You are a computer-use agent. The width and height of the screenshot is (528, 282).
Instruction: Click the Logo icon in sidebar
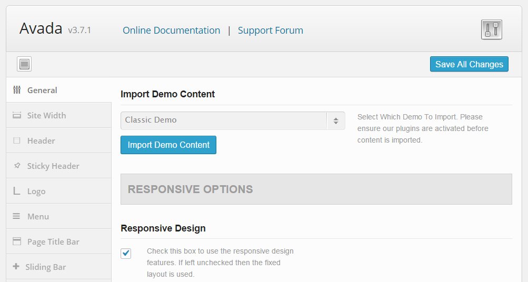[17, 191]
